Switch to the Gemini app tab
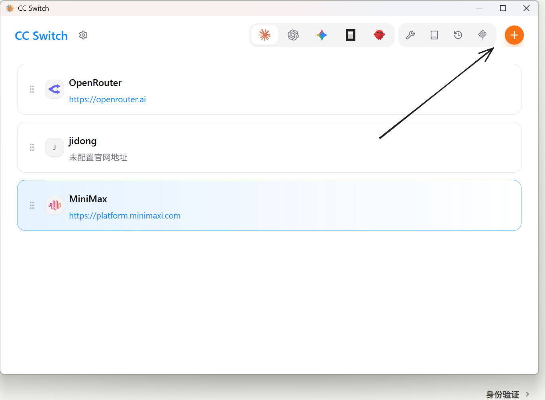545x400 pixels. click(322, 35)
